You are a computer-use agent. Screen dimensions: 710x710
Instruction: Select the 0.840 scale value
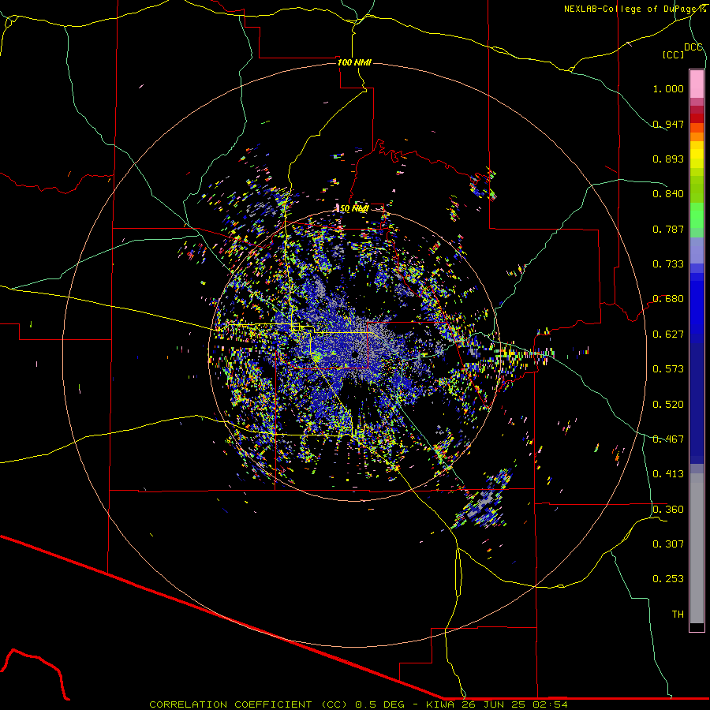tap(668, 194)
